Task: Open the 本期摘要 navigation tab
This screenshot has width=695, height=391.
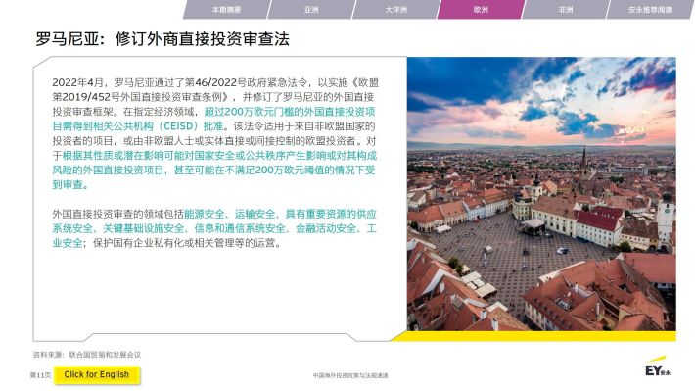Action: click(226, 10)
